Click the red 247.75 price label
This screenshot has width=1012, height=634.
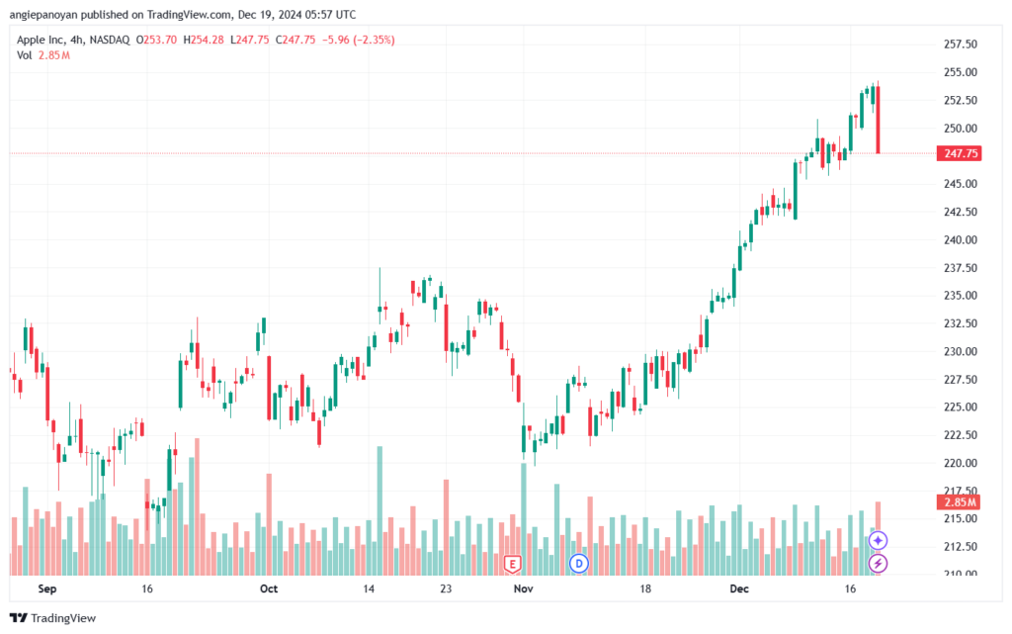click(960, 153)
